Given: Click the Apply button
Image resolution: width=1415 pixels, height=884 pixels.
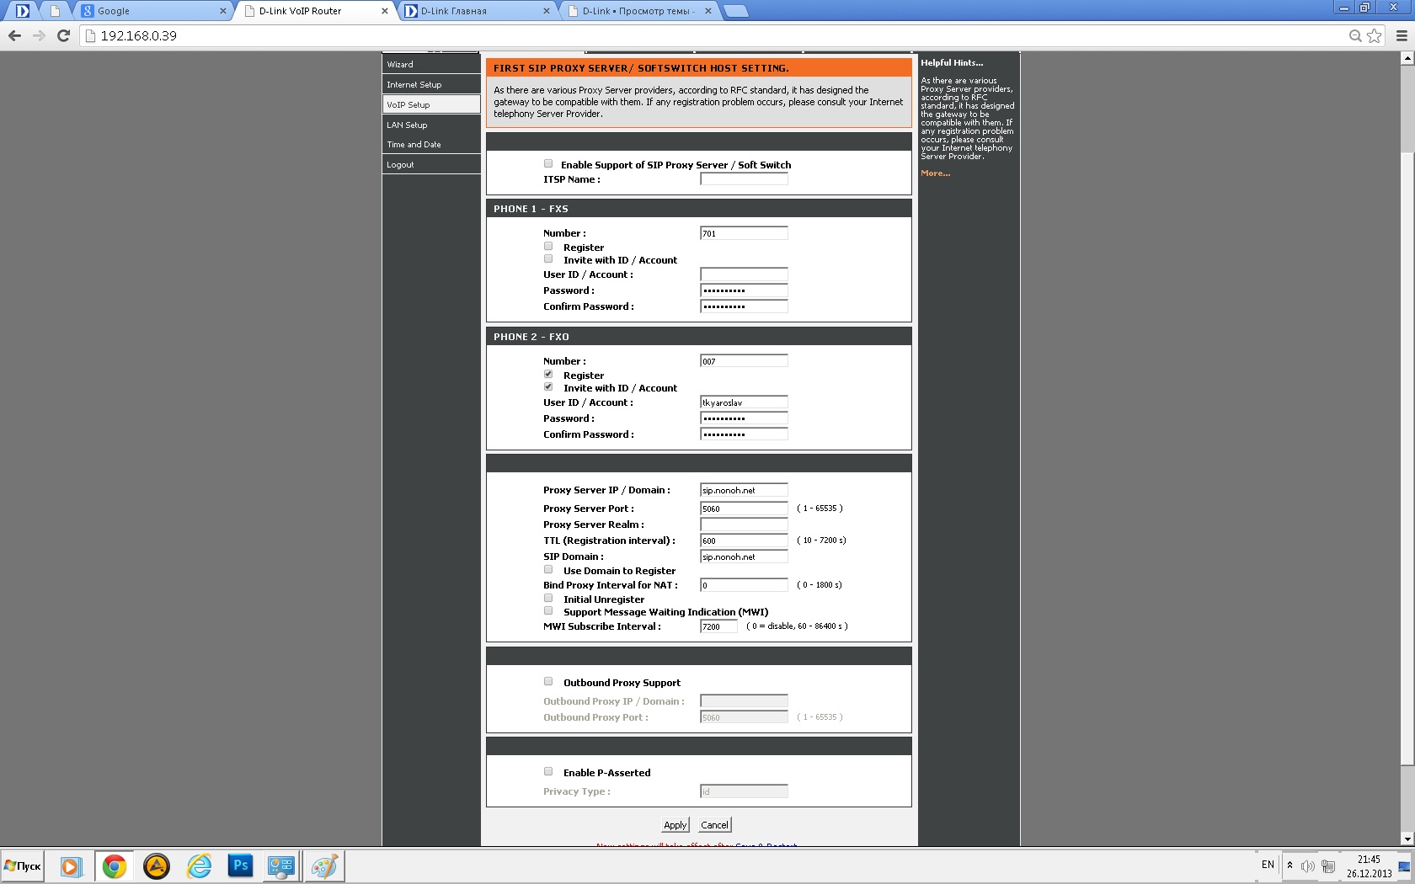Looking at the screenshot, I should click(675, 825).
